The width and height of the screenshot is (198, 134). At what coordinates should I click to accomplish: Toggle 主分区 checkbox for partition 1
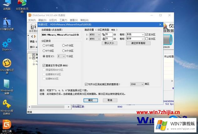point(147,35)
